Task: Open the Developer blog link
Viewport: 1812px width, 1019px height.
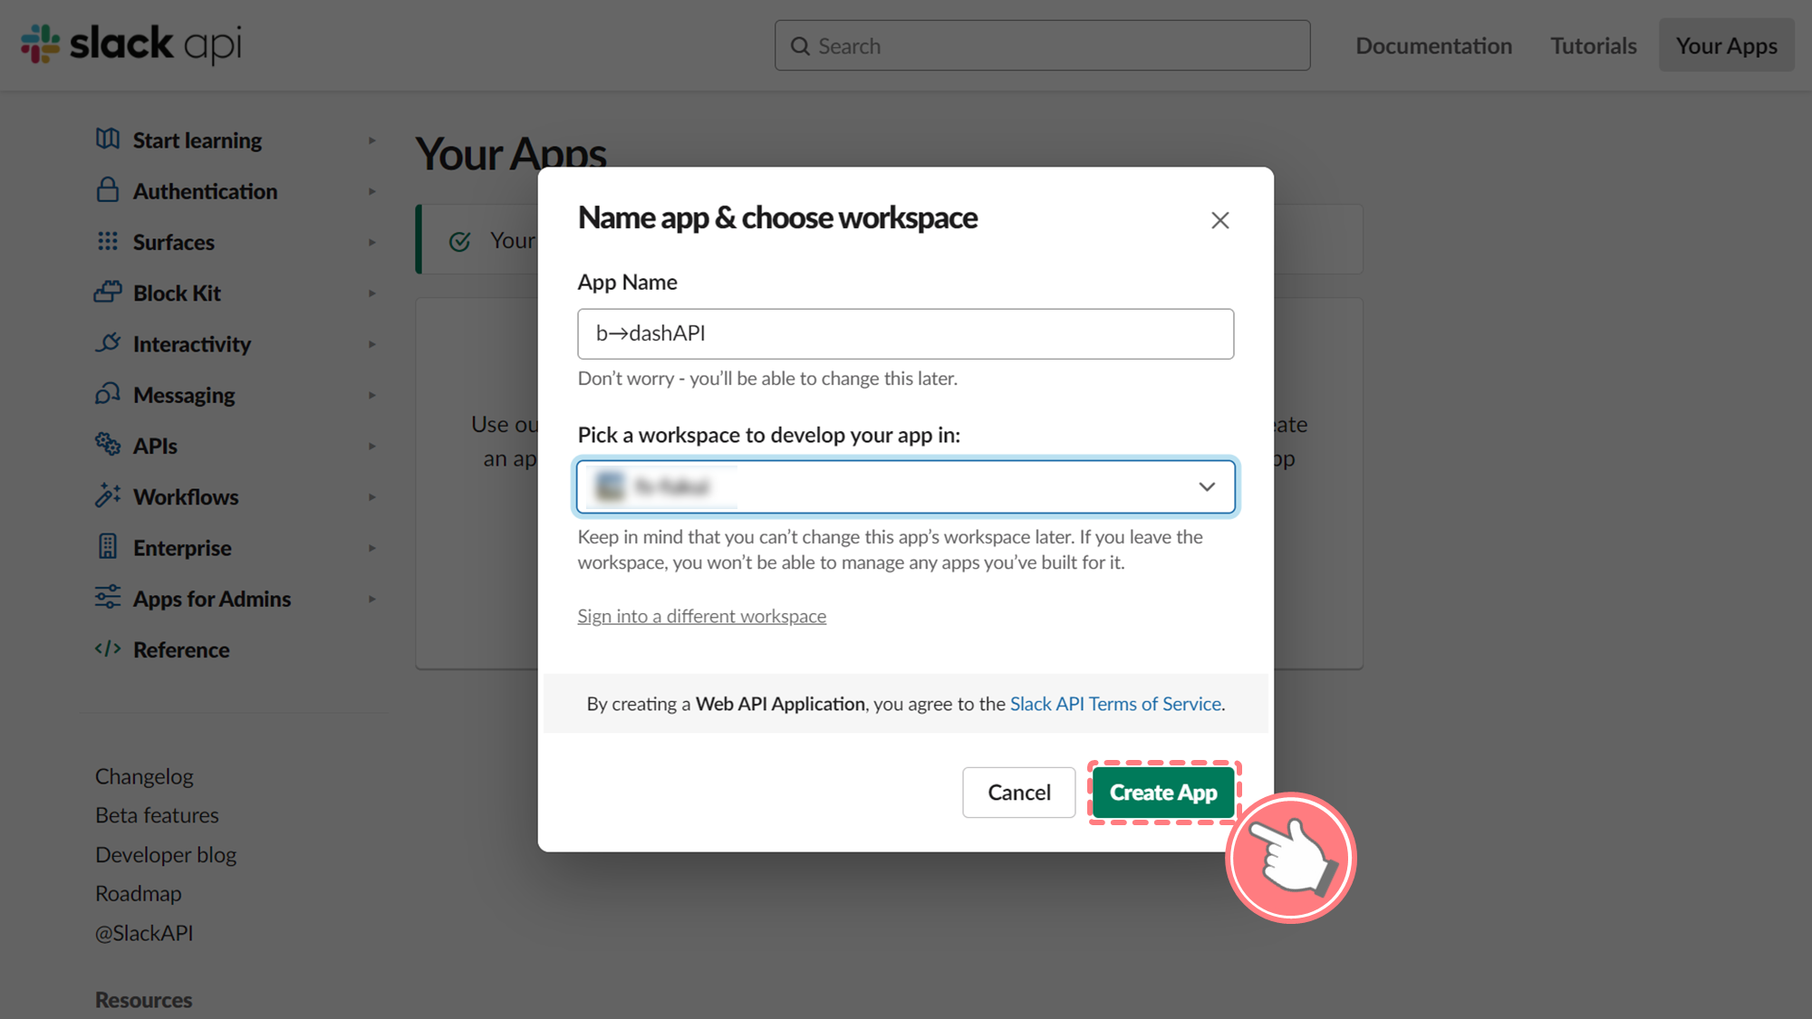Action: pos(166,854)
